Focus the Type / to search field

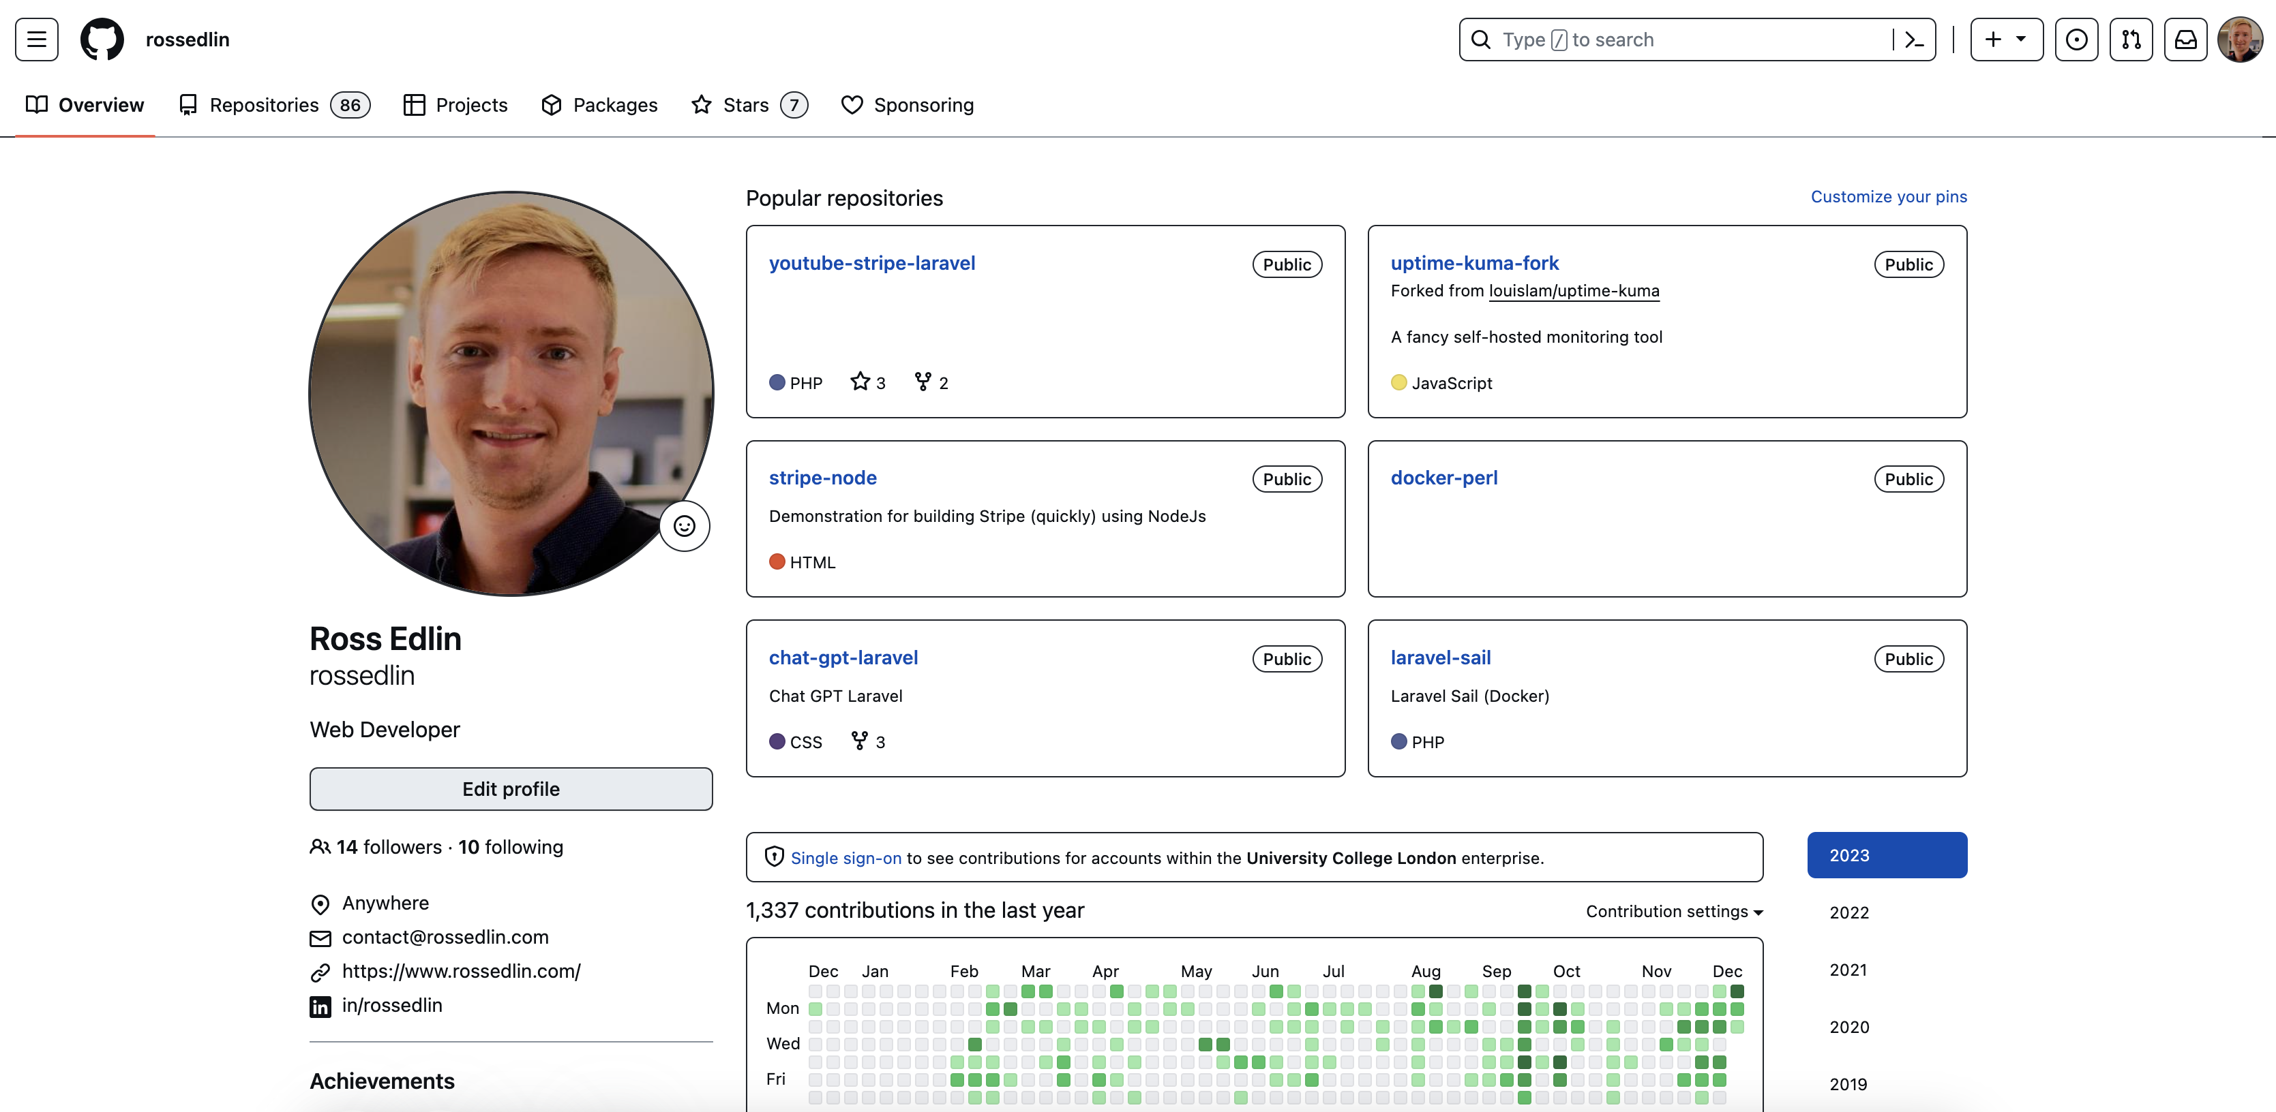coord(1696,40)
